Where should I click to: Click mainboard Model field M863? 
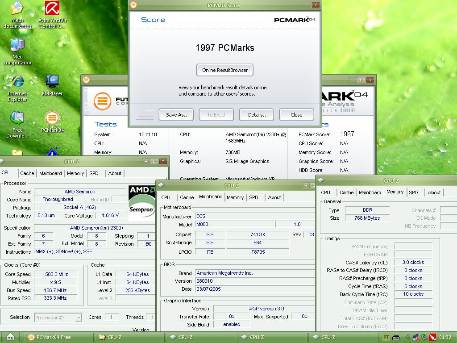click(x=235, y=224)
